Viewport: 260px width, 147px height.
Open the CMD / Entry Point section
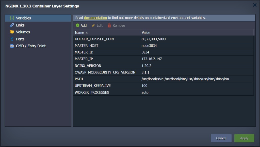point(38,46)
